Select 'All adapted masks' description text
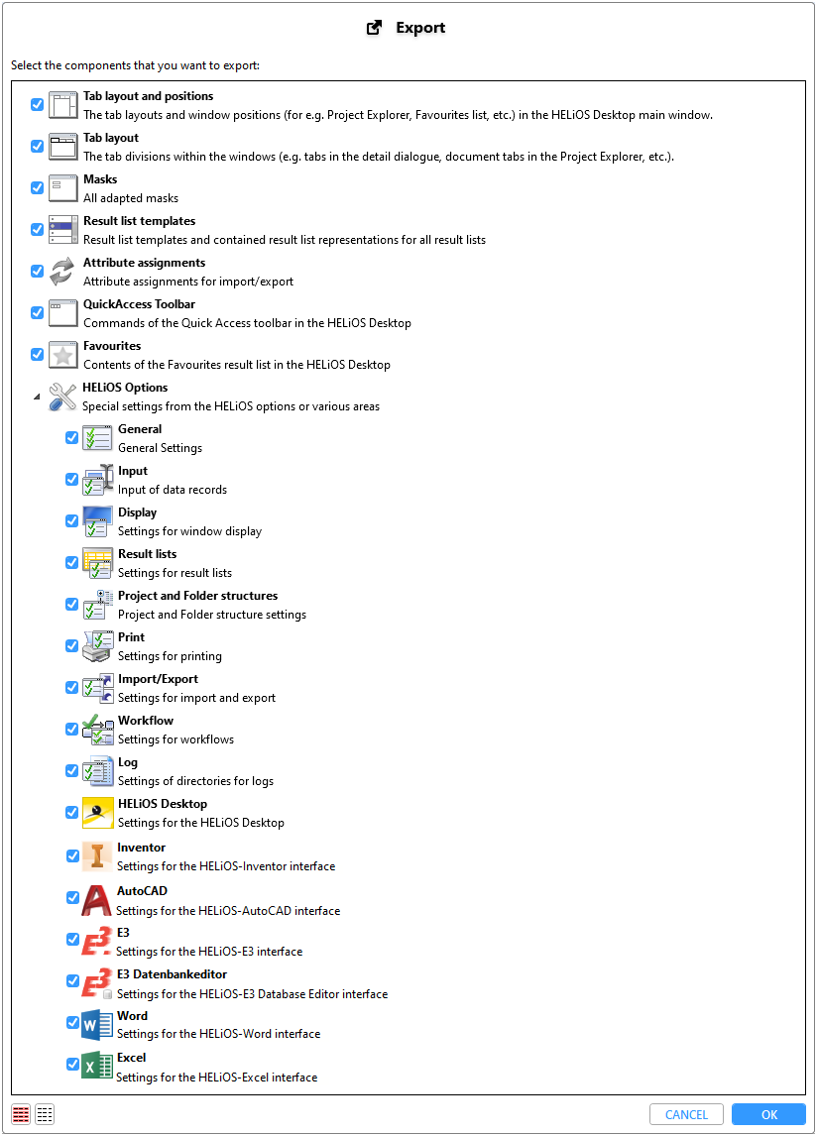 tap(131, 198)
